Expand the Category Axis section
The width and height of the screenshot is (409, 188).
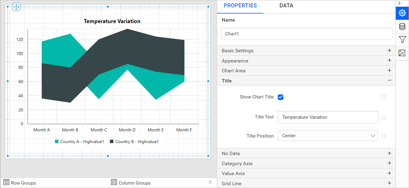coord(389,163)
